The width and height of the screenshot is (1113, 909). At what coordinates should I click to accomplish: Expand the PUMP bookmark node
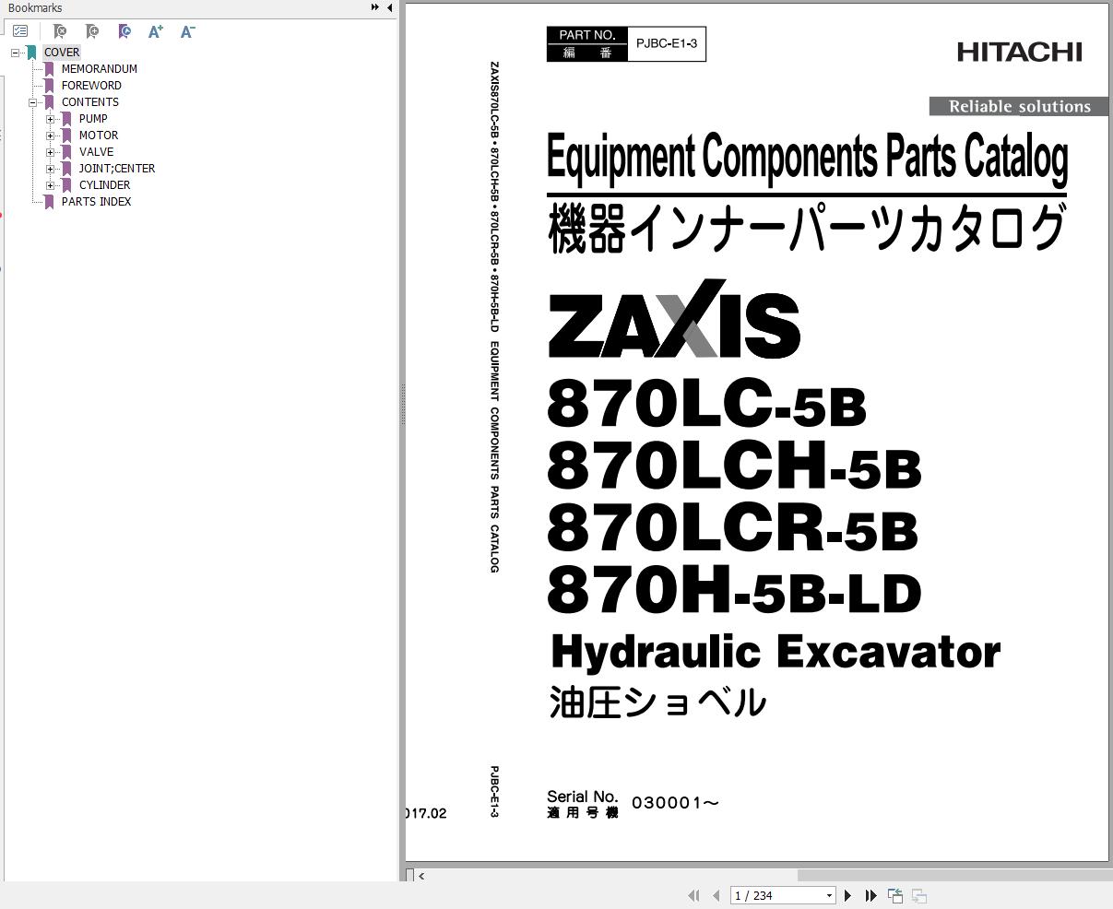coord(50,119)
